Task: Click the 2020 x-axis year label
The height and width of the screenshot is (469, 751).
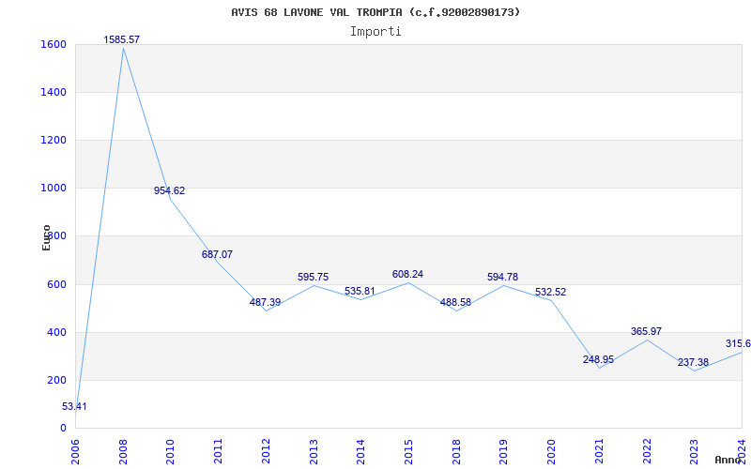Action: (x=551, y=451)
